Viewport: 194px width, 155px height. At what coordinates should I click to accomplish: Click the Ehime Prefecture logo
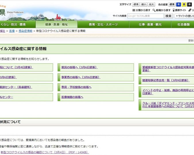pos(11,12)
